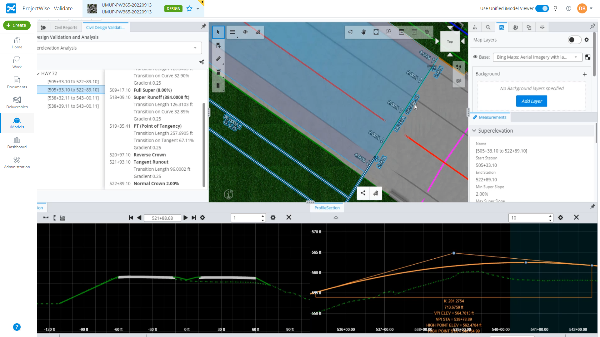The image size is (600, 337).
Task: Click the window area zoom tool
Action: [389, 32]
